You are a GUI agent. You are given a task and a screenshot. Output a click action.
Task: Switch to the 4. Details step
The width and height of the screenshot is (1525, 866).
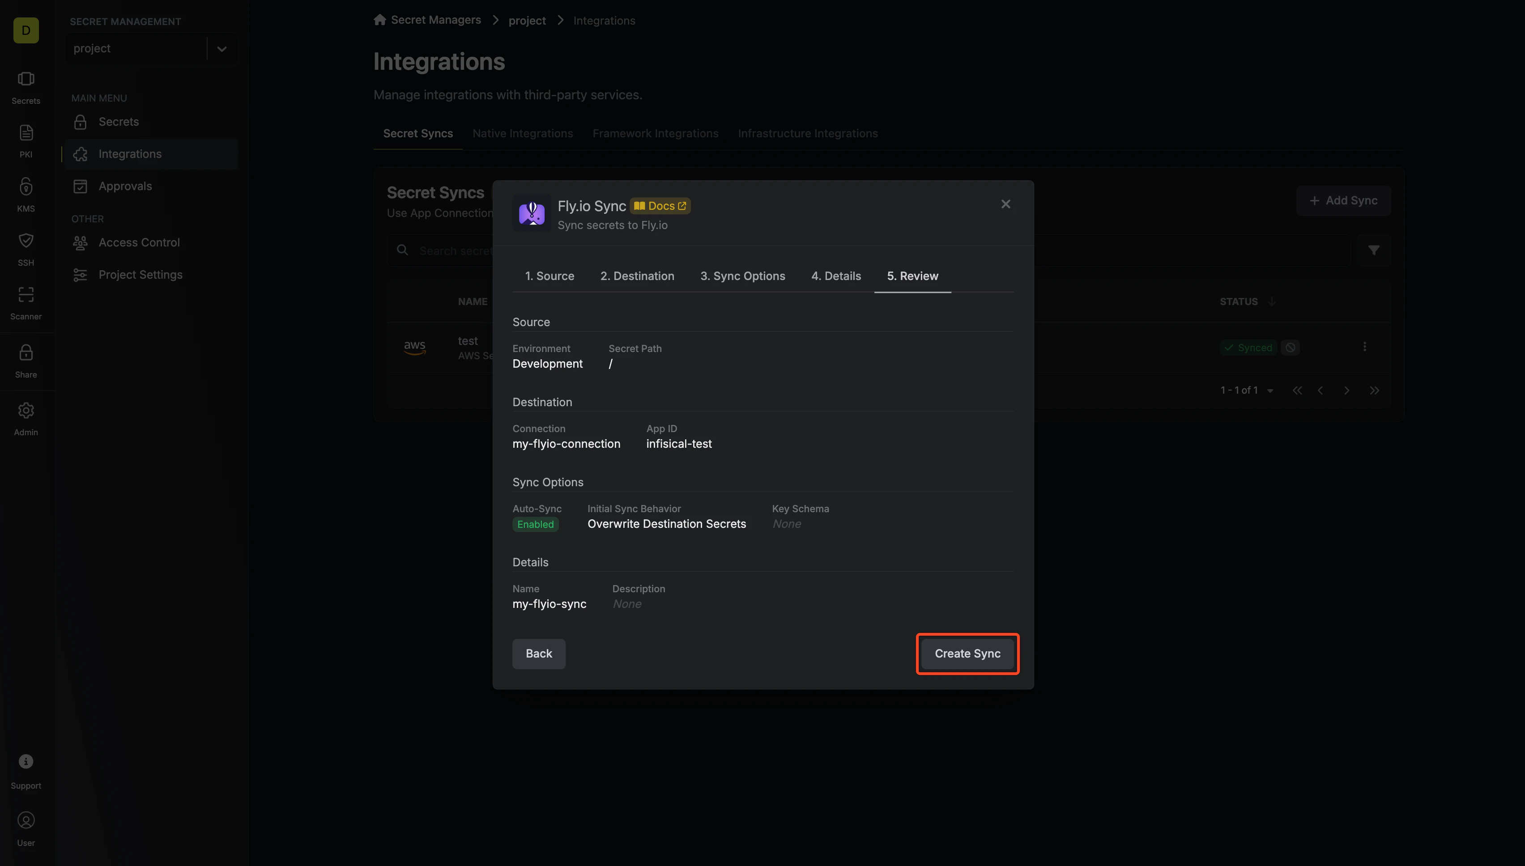[x=836, y=276]
